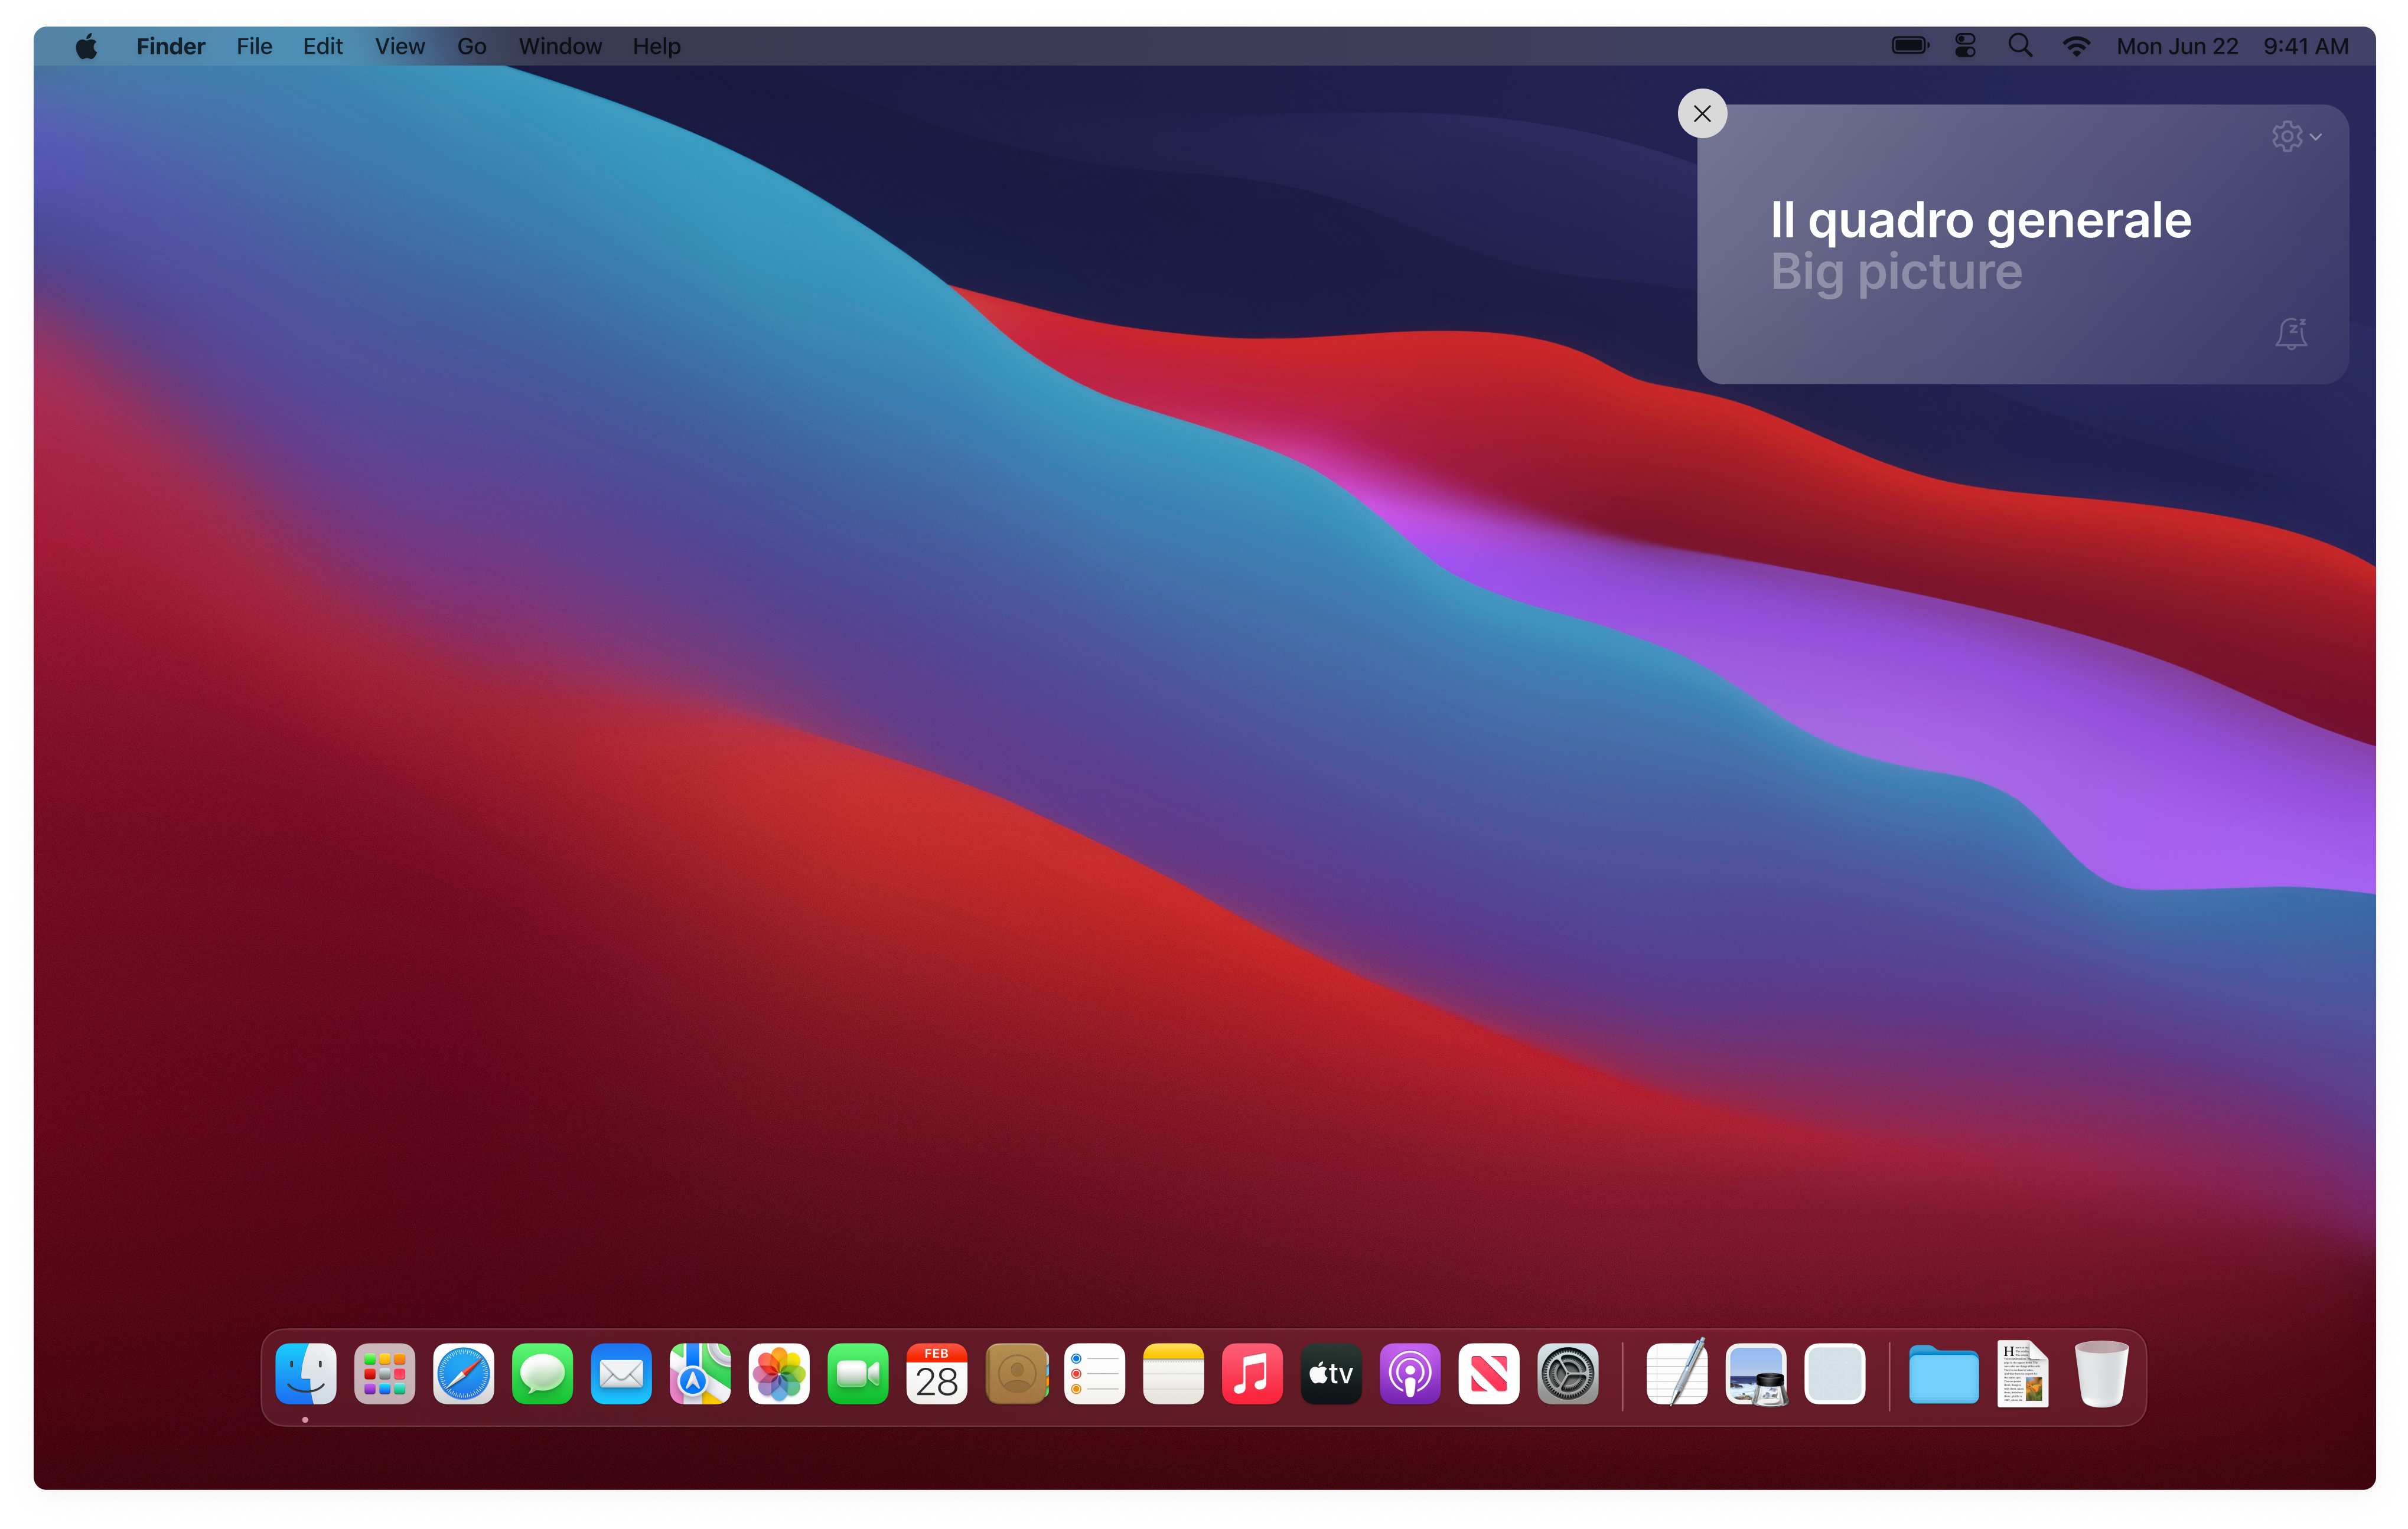Open the News app icon
The height and width of the screenshot is (1529, 2408).
(x=1488, y=1375)
